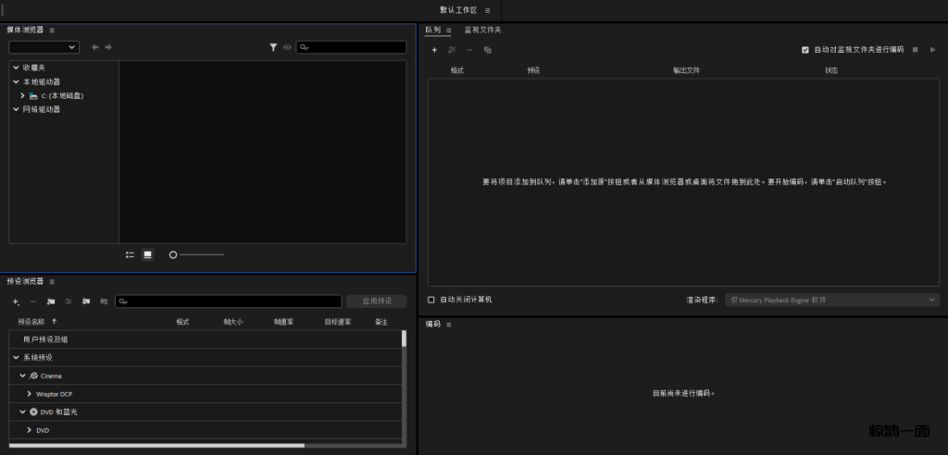Expand the C: (本地磁盘) drive
Image resolution: width=948 pixels, height=455 pixels.
pos(22,95)
